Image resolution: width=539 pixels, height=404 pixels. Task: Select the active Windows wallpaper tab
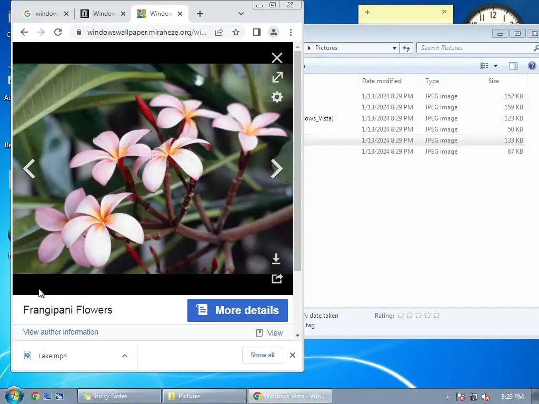point(155,14)
